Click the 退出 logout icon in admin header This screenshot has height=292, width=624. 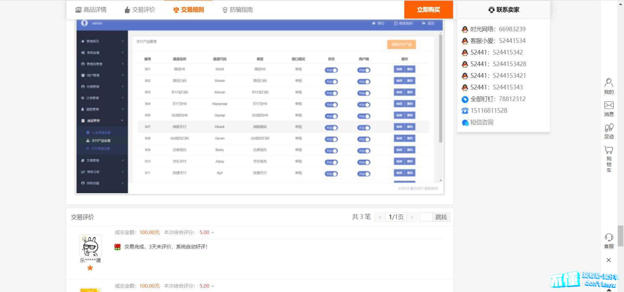[x=424, y=23]
